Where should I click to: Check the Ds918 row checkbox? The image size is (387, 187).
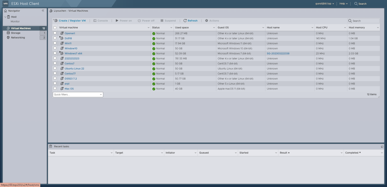point(55,38)
